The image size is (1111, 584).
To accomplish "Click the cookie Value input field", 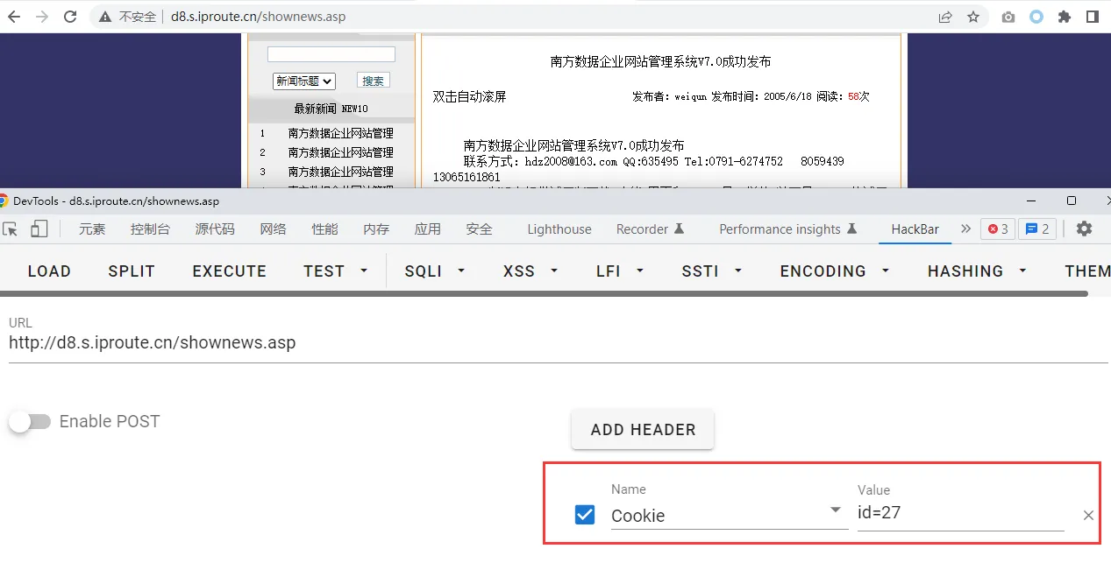I will coord(960,513).
